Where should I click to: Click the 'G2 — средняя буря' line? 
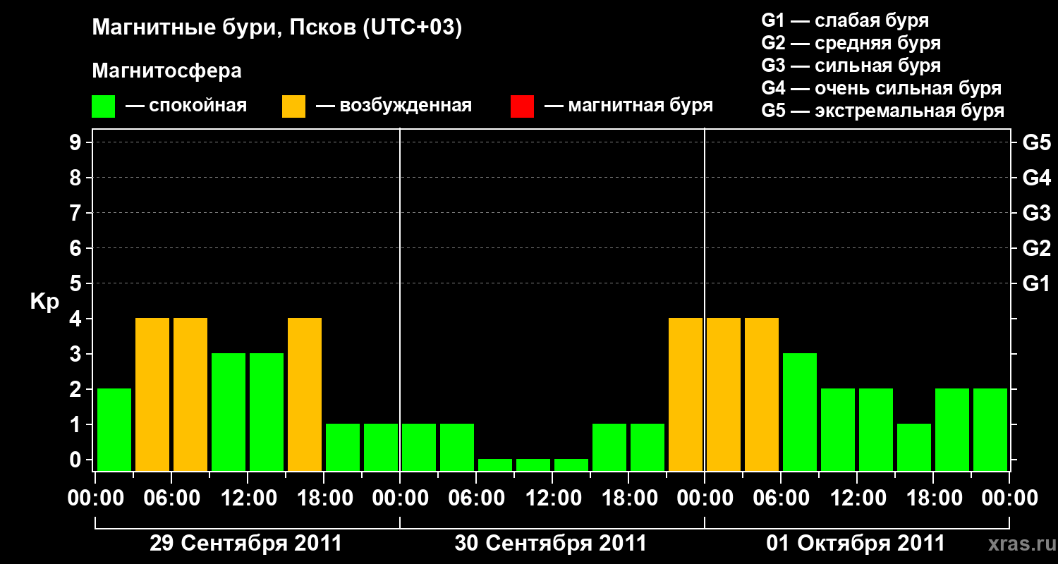(851, 43)
